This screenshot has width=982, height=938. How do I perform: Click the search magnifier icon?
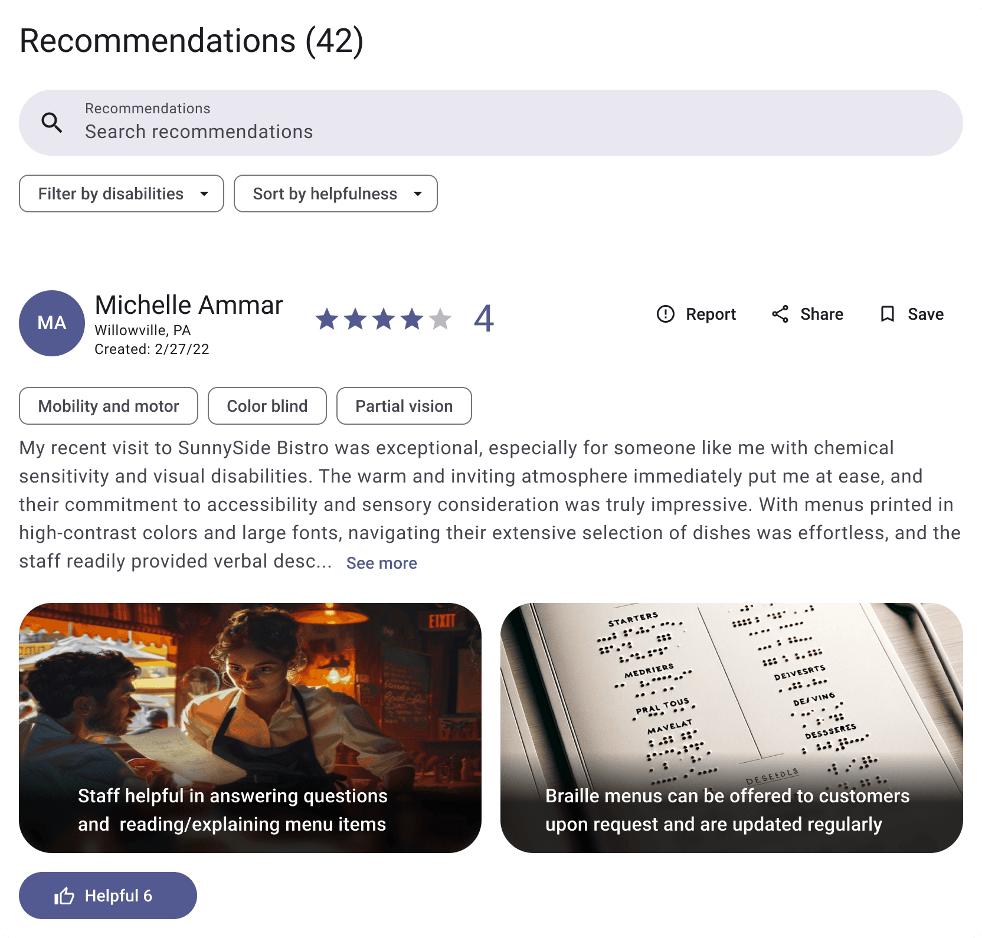coord(52,123)
